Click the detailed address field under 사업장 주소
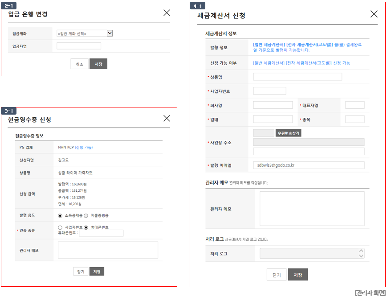 pos(309,152)
